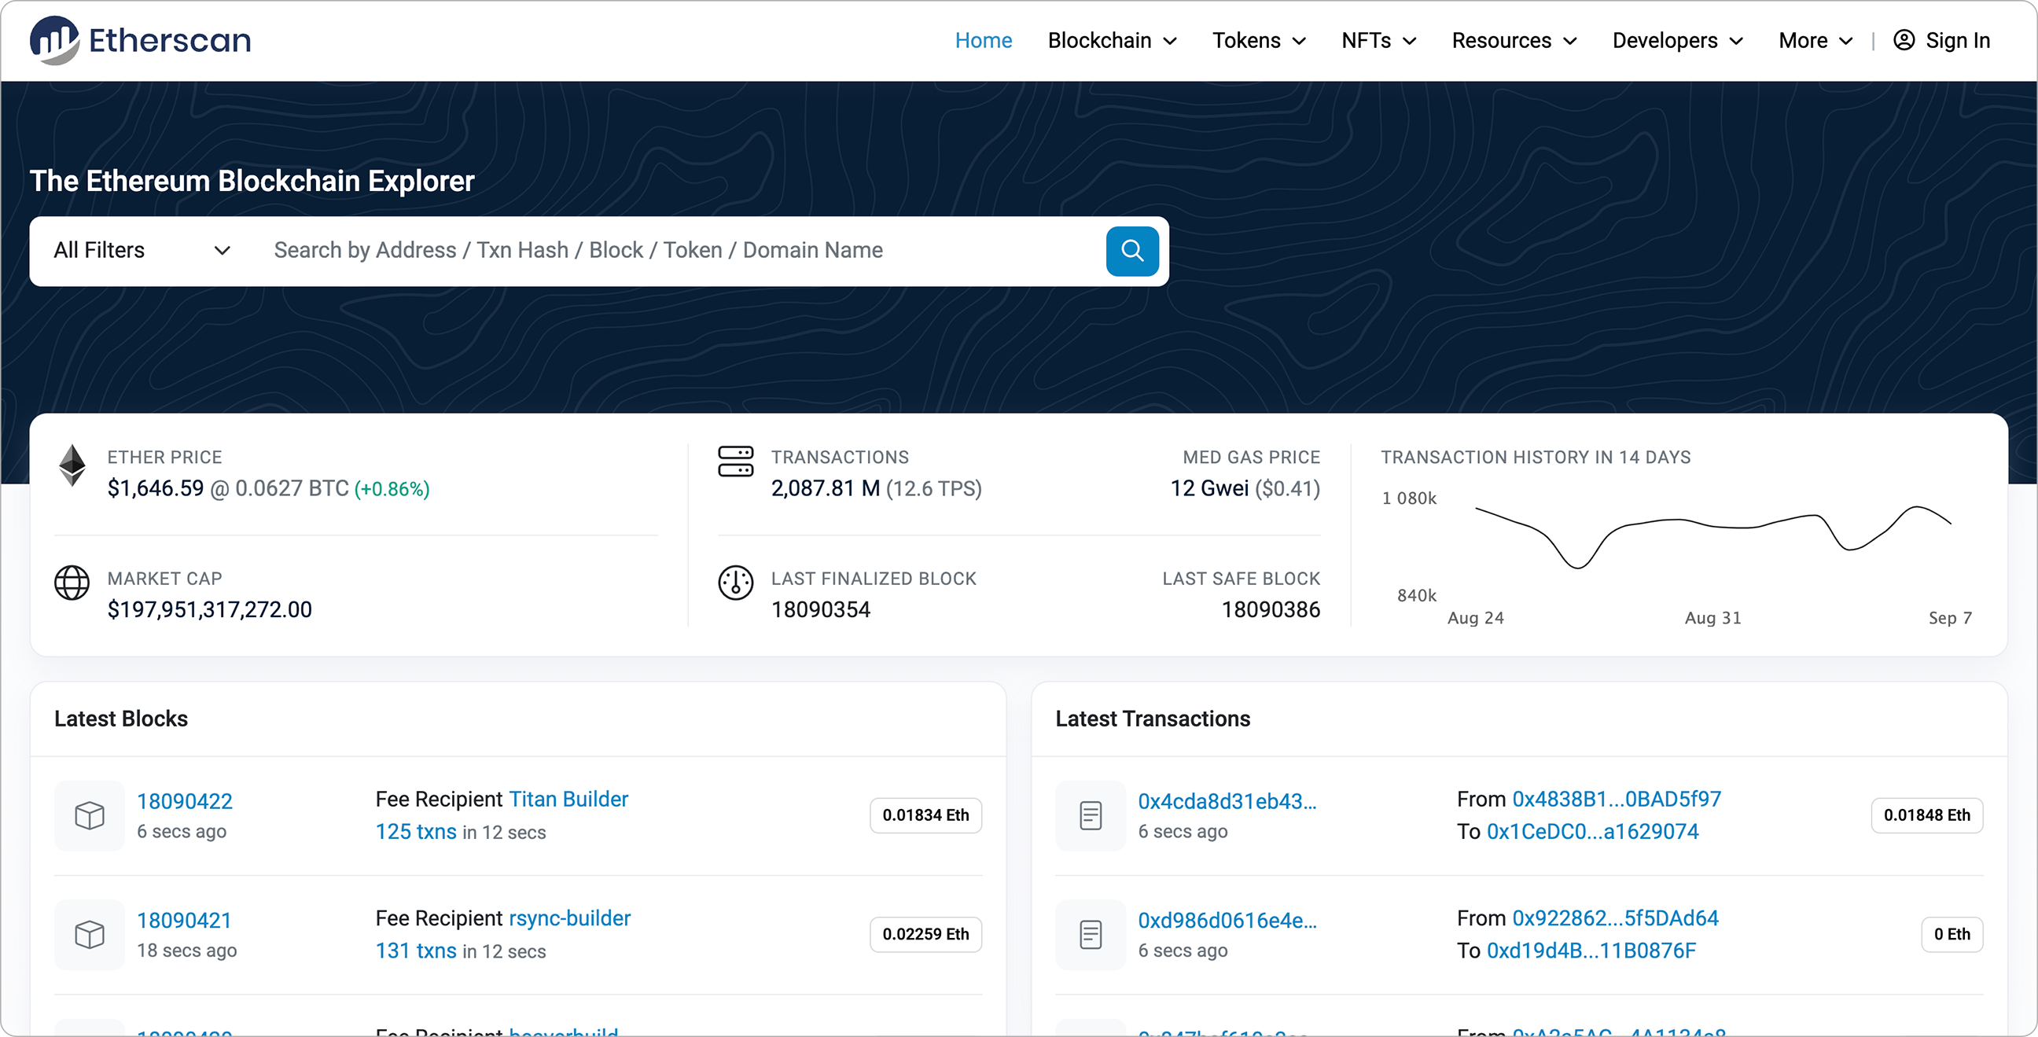Click the median gas price 12 Gwei
This screenshot has width=2038, height=1037.
coord(1208,489)
